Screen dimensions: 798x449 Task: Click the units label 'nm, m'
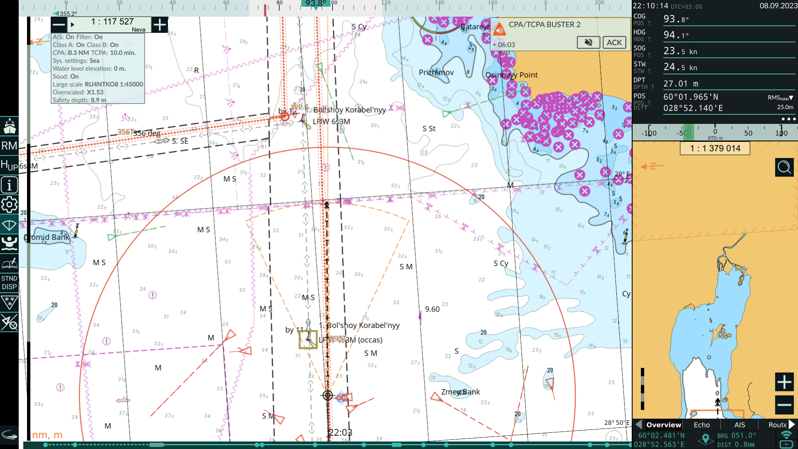(47, 435)
